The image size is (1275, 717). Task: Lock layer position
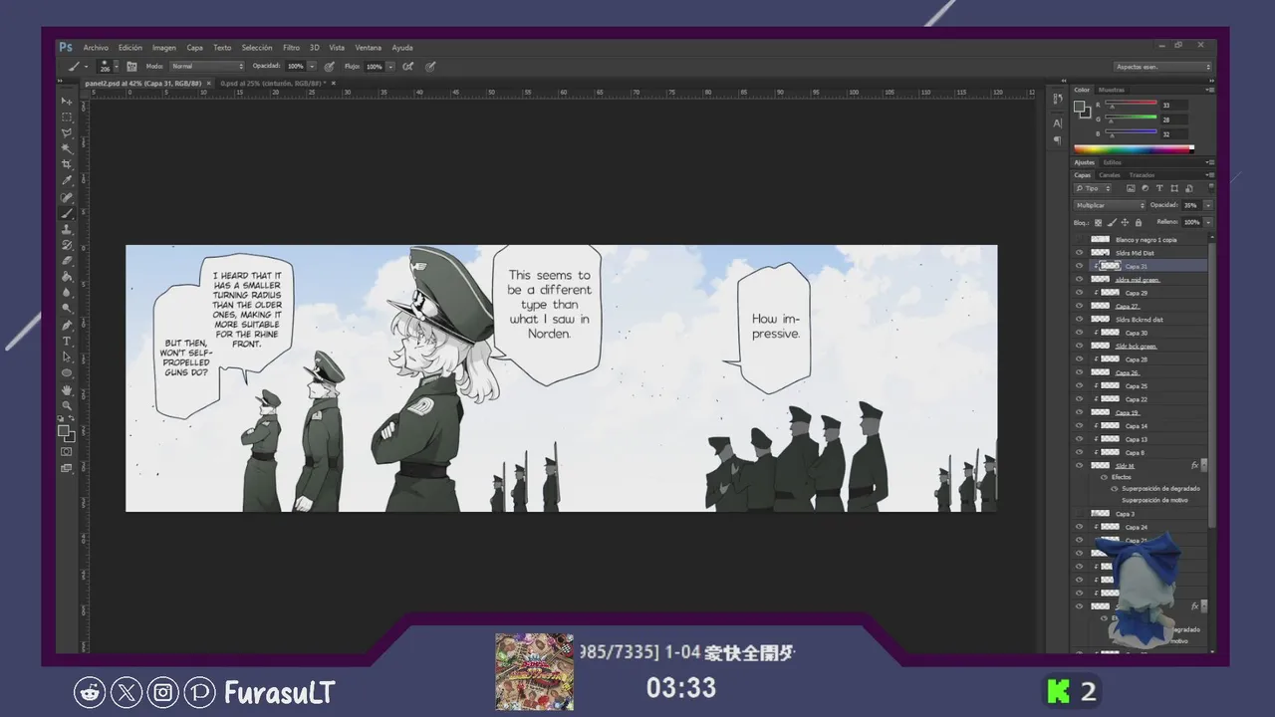pyautogui.click(x=1126, y=223)
